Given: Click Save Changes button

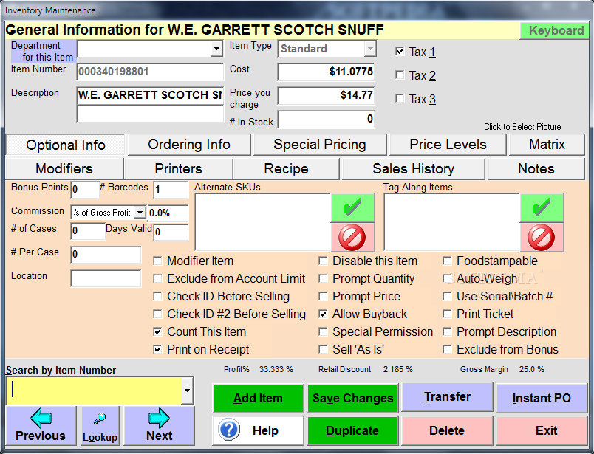Looking at the screenshot, I should [x=352, y=398].
